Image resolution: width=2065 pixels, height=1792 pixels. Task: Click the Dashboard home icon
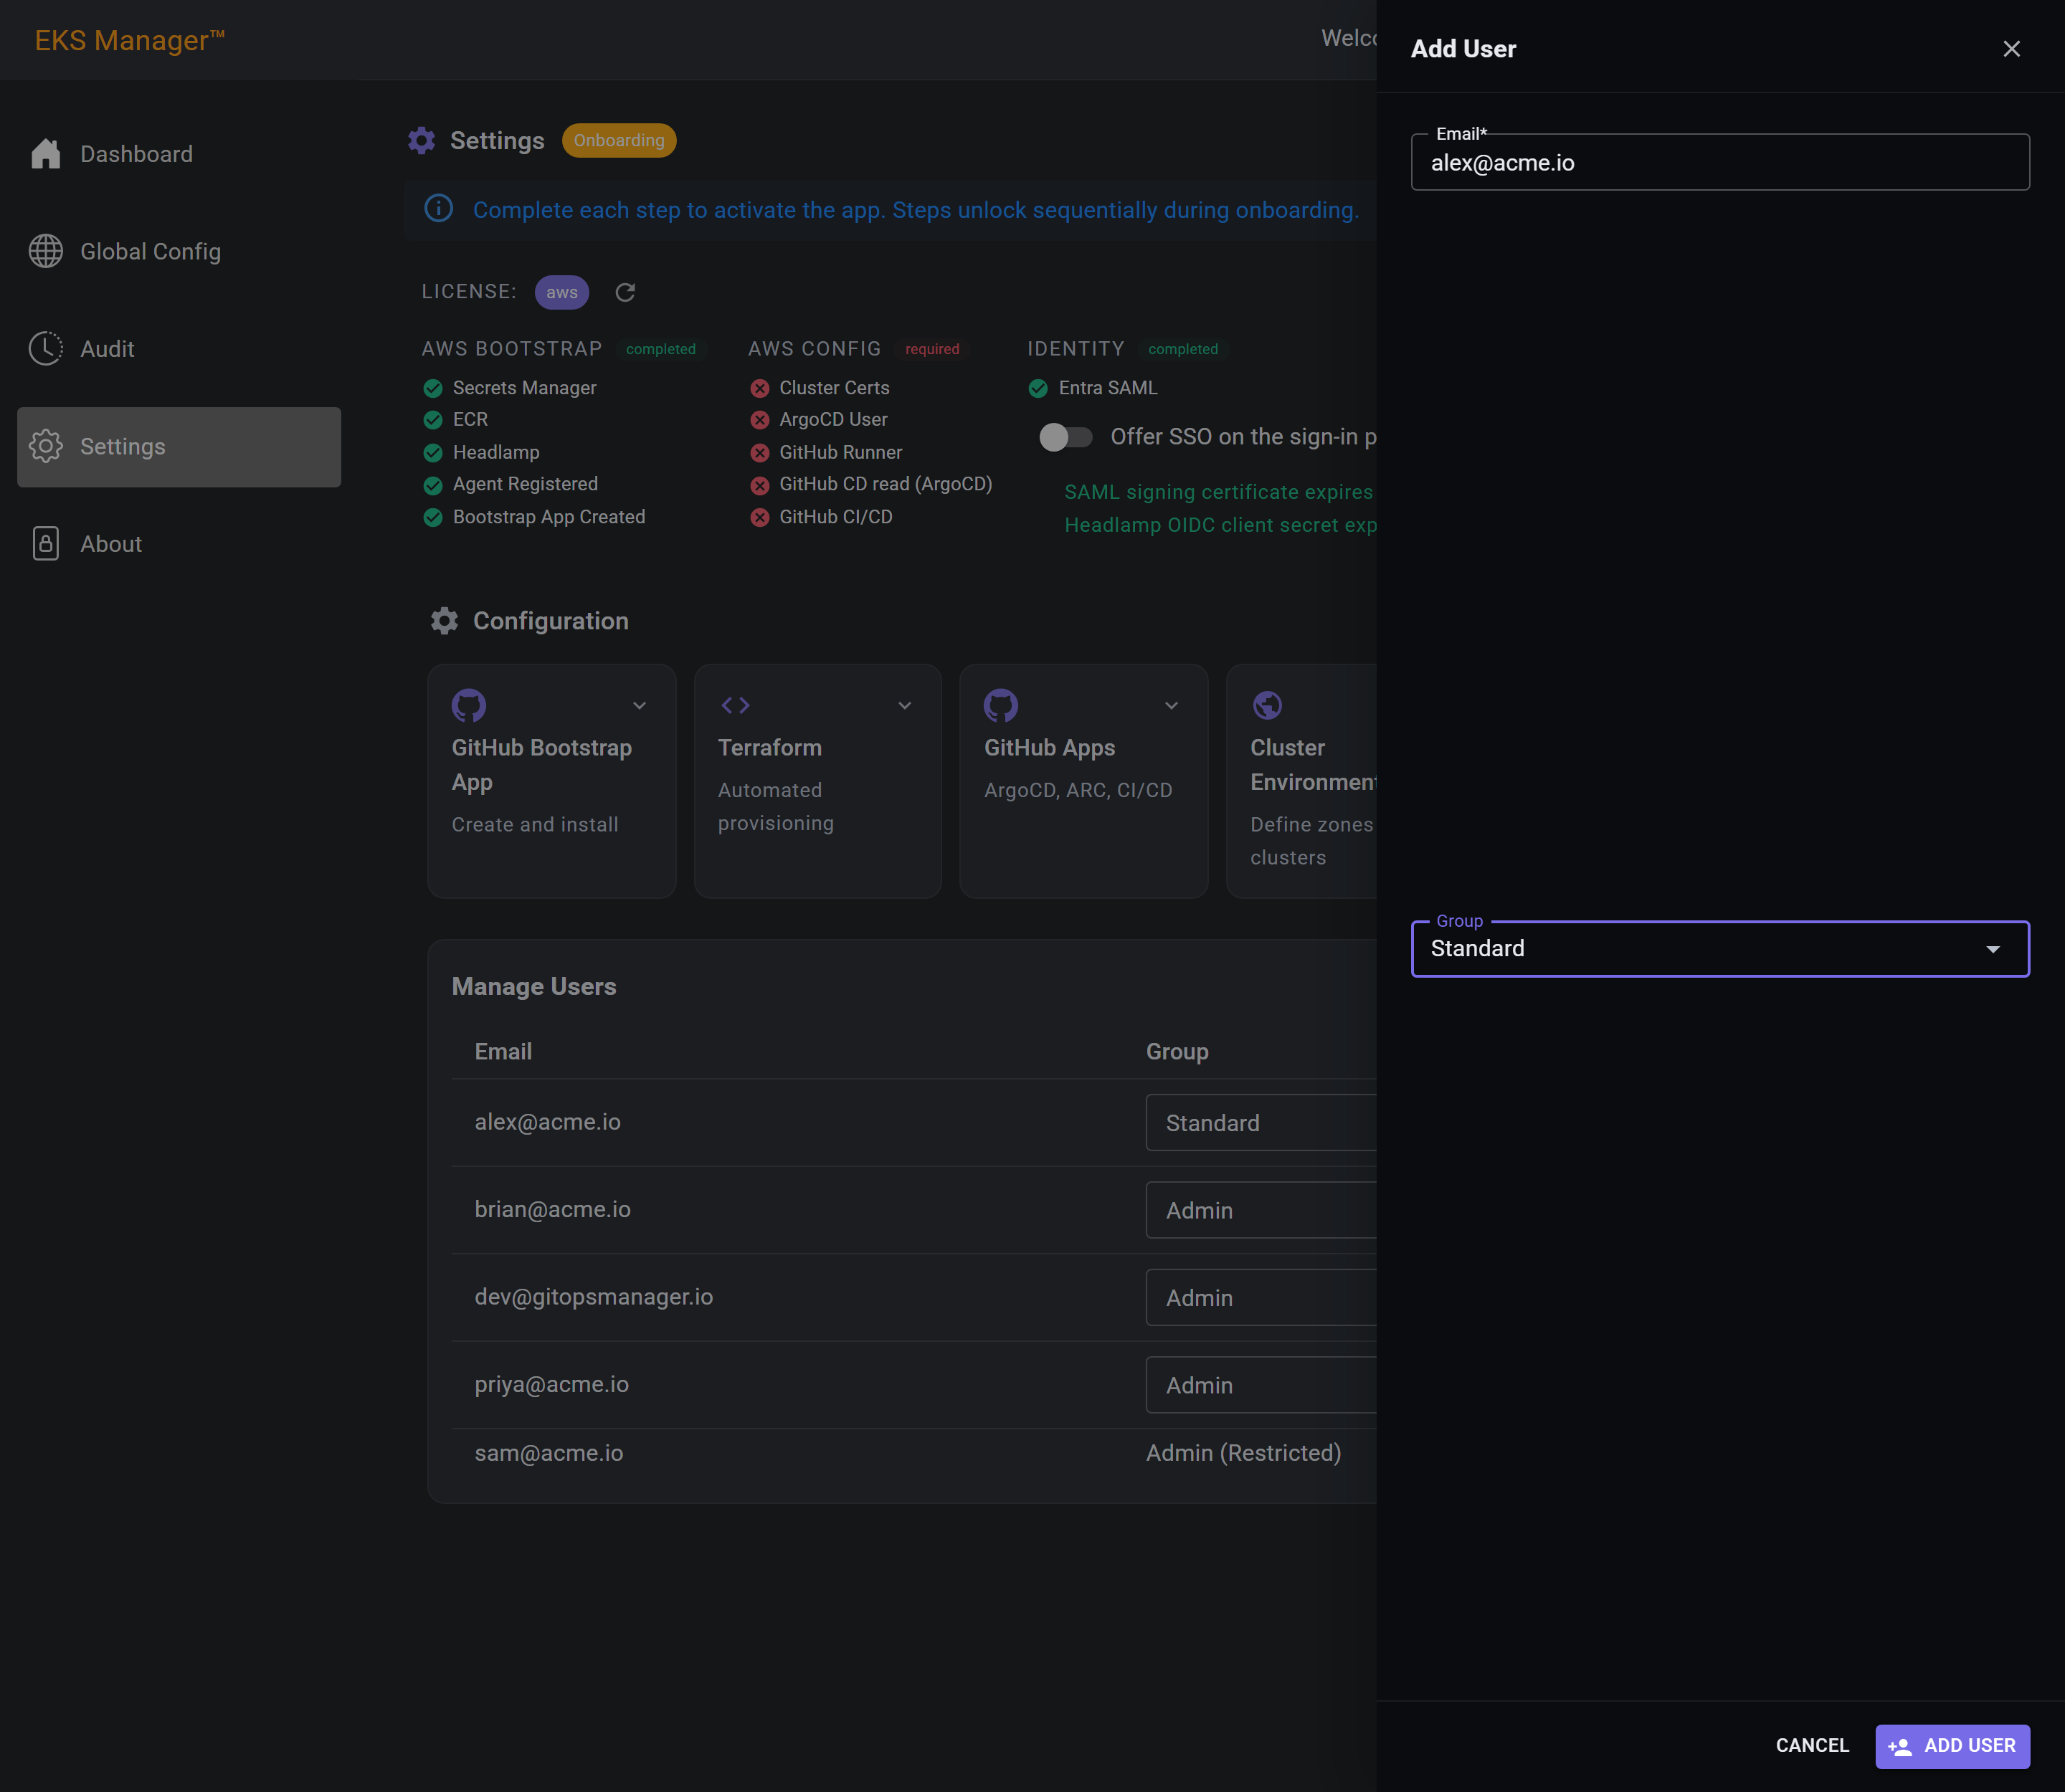tap(46, 154)
